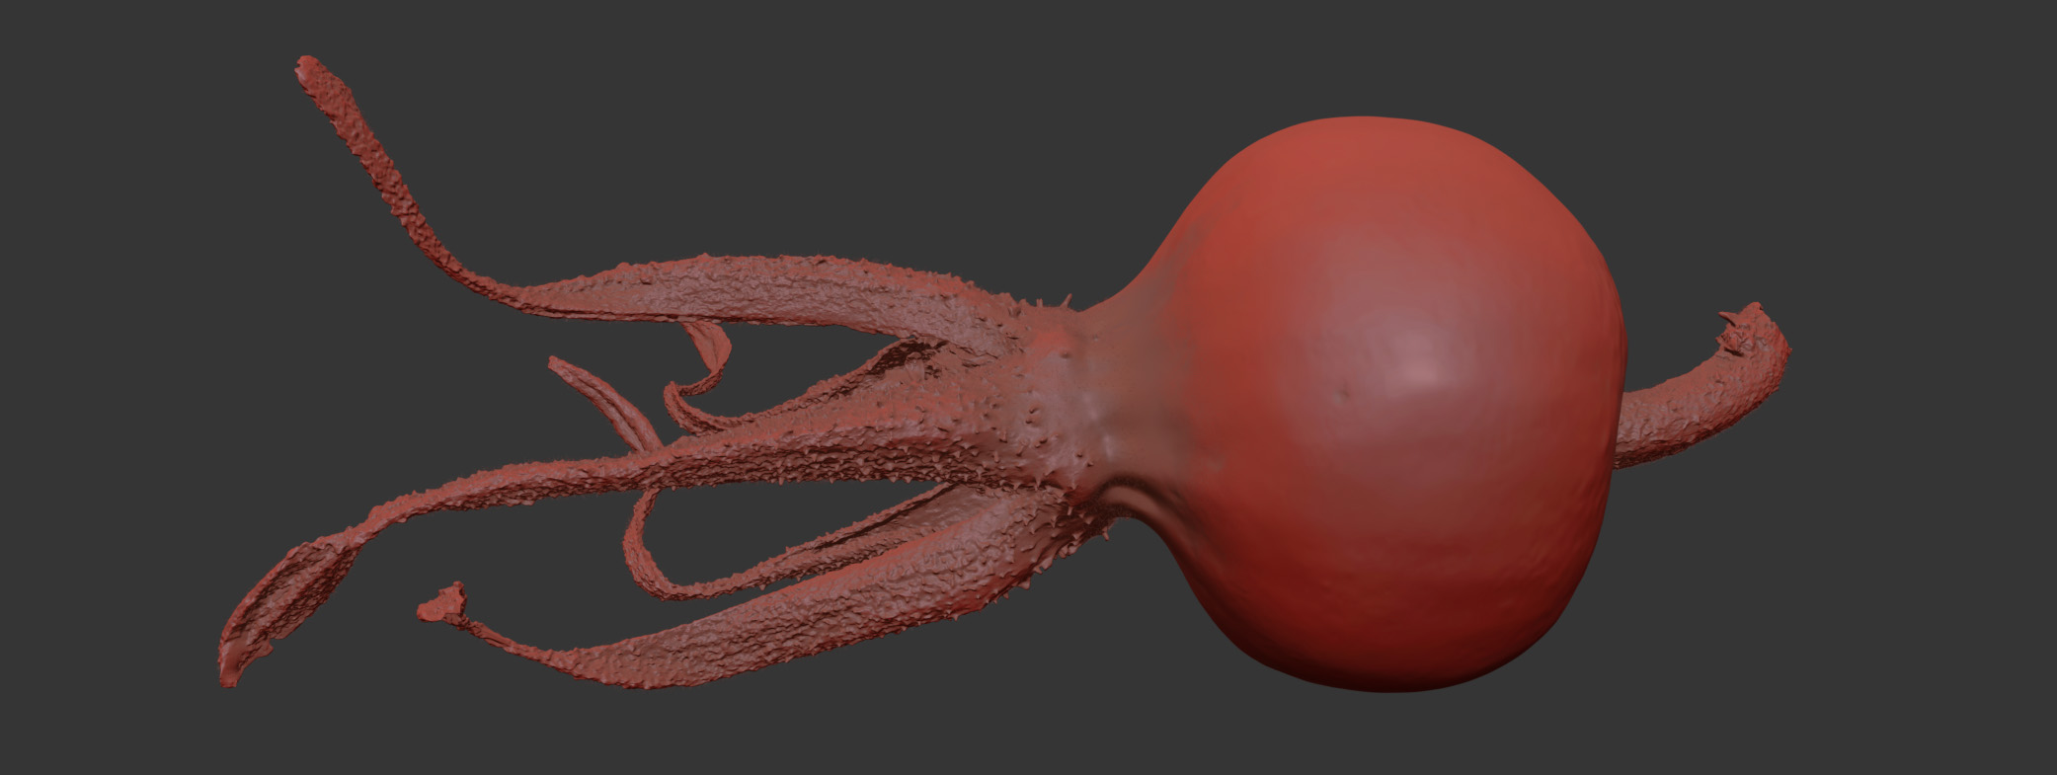Click the bright highlight spot on the mantle
The image size is (2057, 775).
click(x=1420, y=370)
